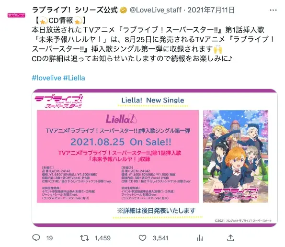Image resolution: width=285 pixels, height=247 pixels.
Task: Click the gold verified badge
Action: (x=124, y=10)
